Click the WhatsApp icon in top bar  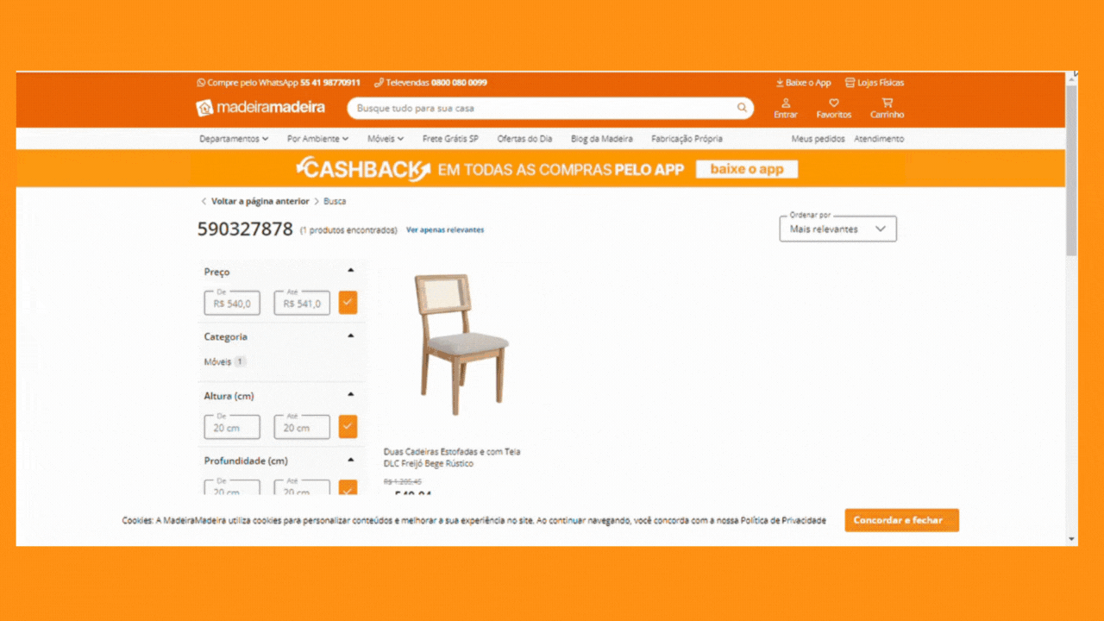tap(201, 83)
